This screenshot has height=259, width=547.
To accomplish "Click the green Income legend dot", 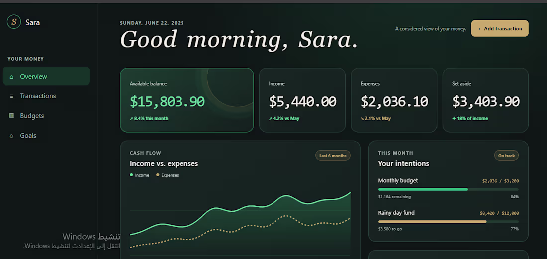I will (x=131, y=175).
